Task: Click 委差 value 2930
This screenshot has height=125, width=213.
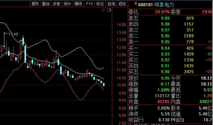Action: tap(207, 12)
